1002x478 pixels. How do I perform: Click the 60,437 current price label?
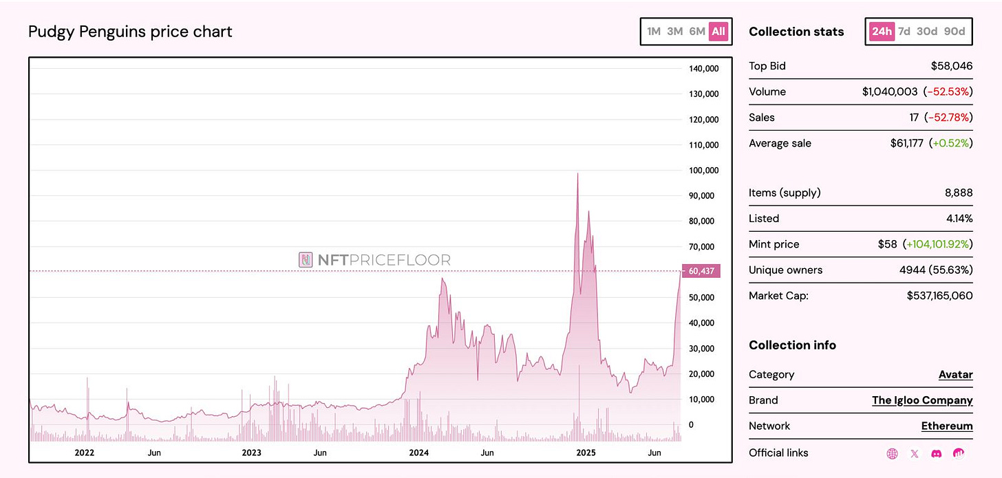click(701, 271)
